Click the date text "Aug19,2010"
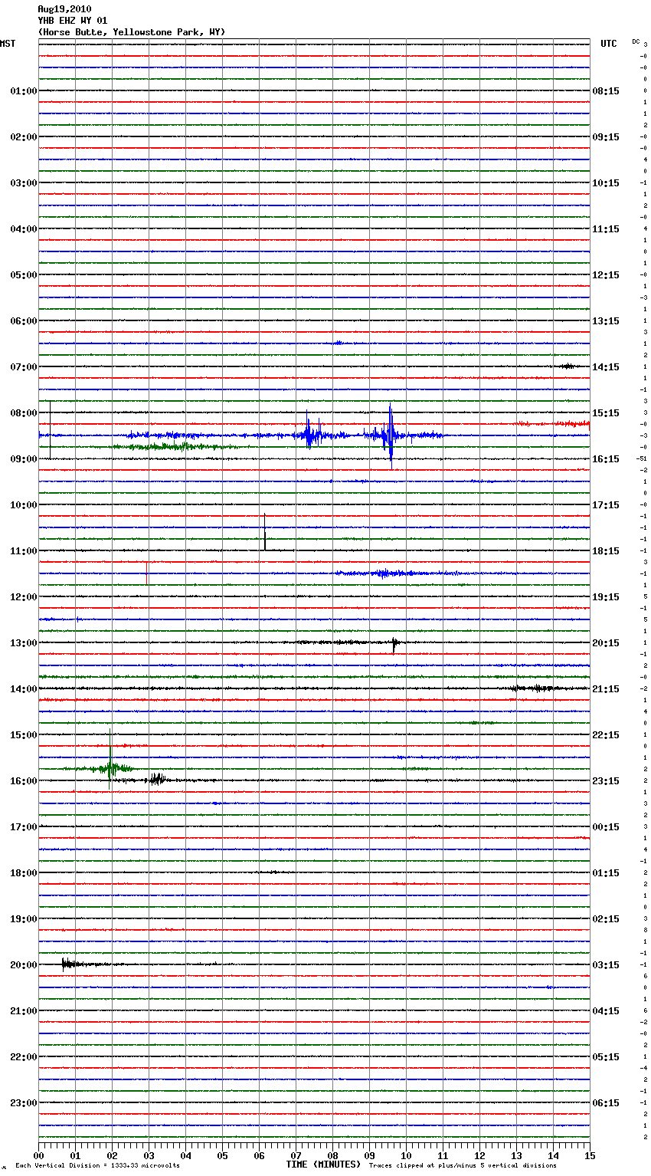 64,9
